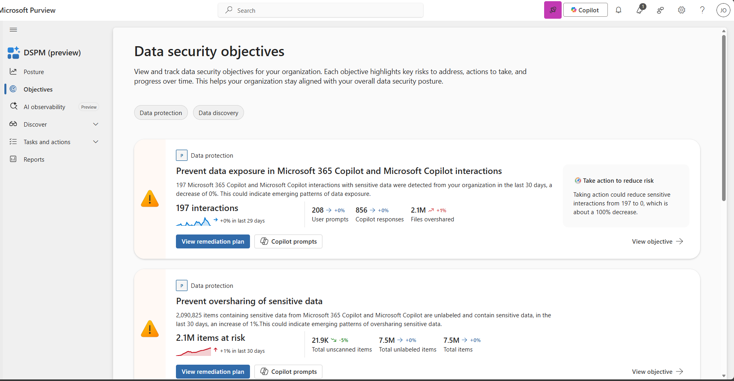Click the Data security objectives page heading

(x=209, y=52)
